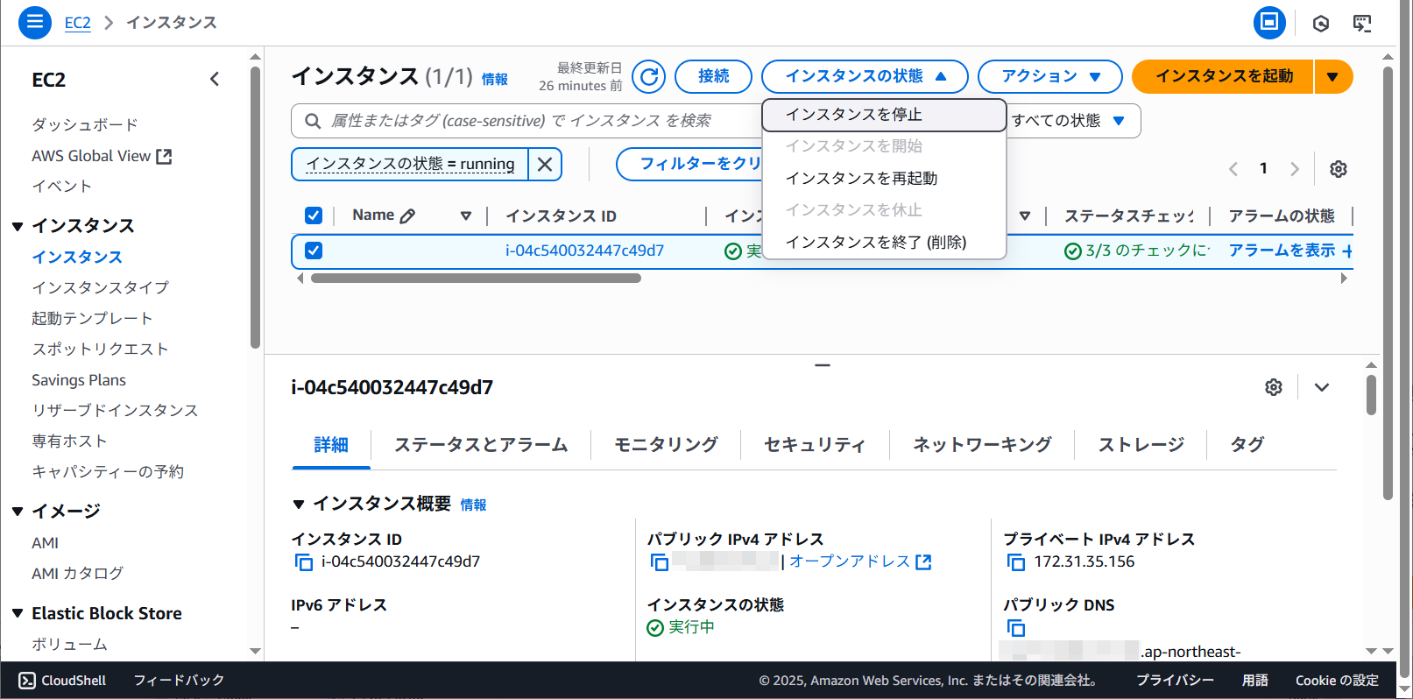This screenshot has height=699, width=1413.
Task: Switch to the セキュリティ tab
Action: coord(814,445)
